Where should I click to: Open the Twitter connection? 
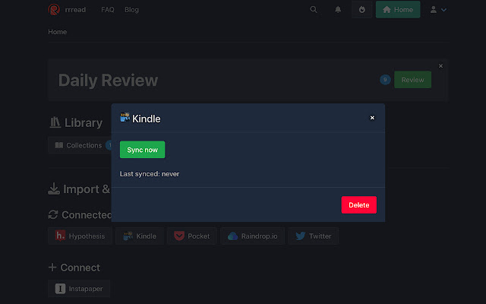point(314,236)
